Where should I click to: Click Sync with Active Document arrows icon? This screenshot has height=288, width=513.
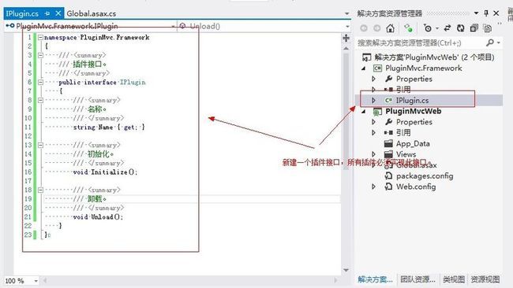(447, 28)
